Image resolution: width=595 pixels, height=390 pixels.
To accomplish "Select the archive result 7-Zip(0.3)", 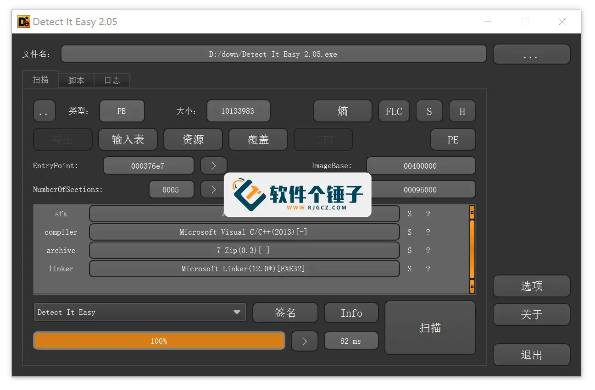I will click(244, 250).
